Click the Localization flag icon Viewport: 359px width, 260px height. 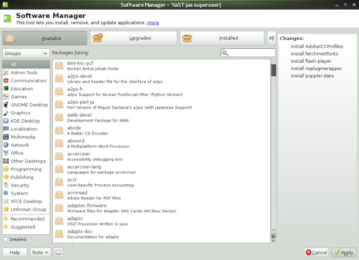6,129
